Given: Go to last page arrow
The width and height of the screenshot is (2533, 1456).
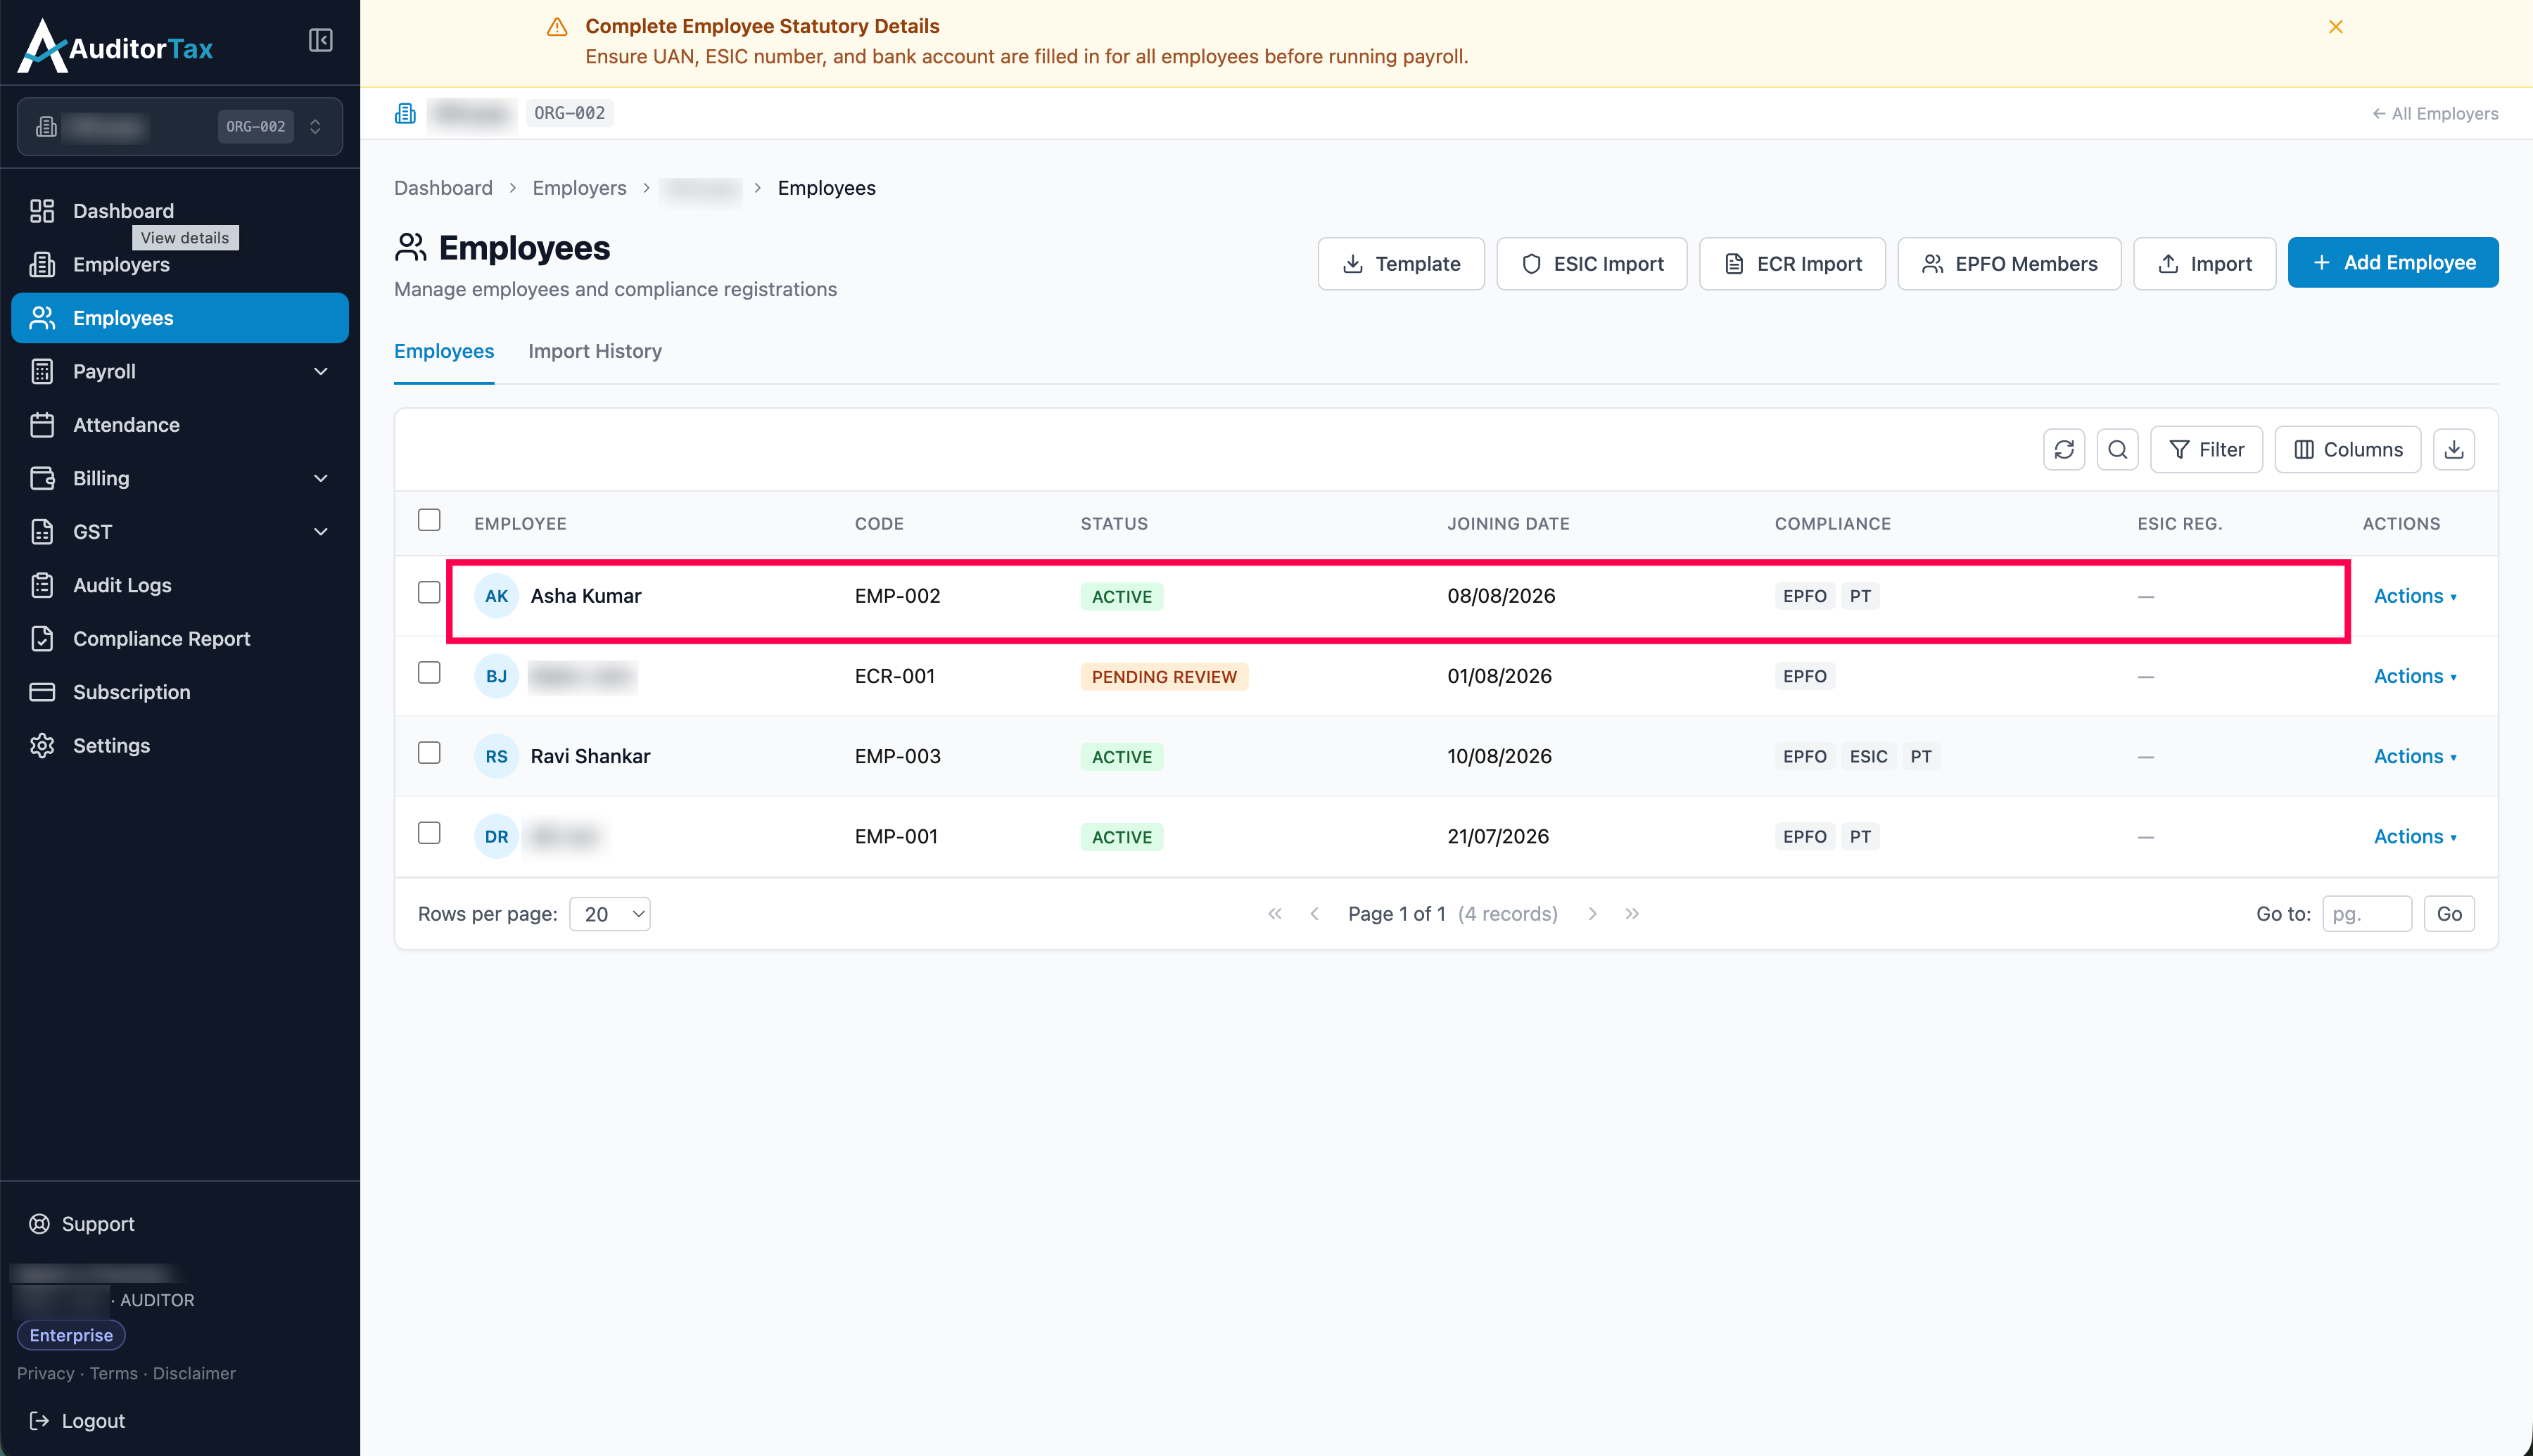Looking at the screenshot, I should point(1631,913).
